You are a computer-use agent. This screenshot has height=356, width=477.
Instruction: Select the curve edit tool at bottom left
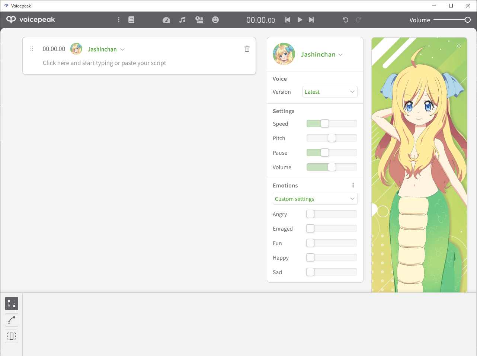(12, 320)
